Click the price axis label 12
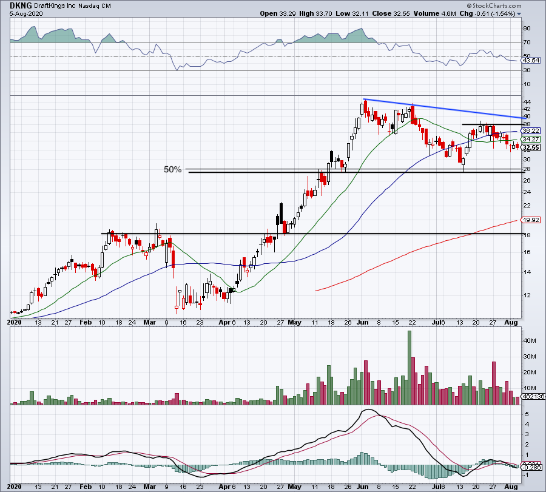The height and width of the screenshot is (492, 546). pyautogui.click(x=527, y=295)
